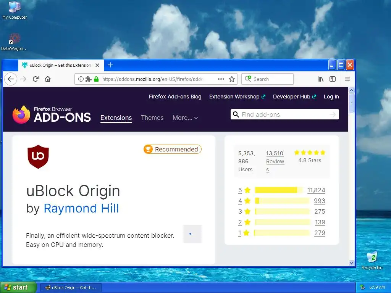Click the extension puzzle-piece icon in the address bar

click(x=88, y=79)
